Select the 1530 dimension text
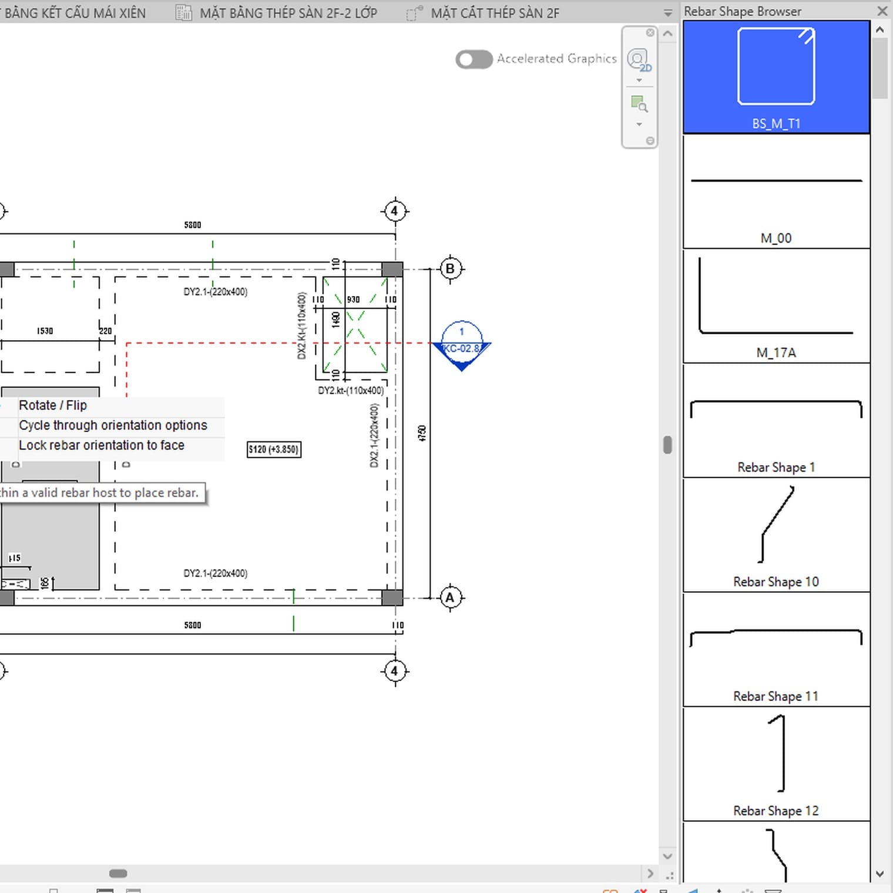893x893 pixels. pyautogui.click(x=45, y=331)
